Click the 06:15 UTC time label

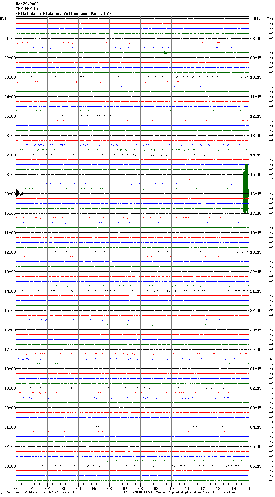tap(256, 466)
